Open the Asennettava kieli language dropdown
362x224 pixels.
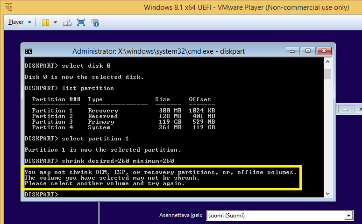coord(279,215)
